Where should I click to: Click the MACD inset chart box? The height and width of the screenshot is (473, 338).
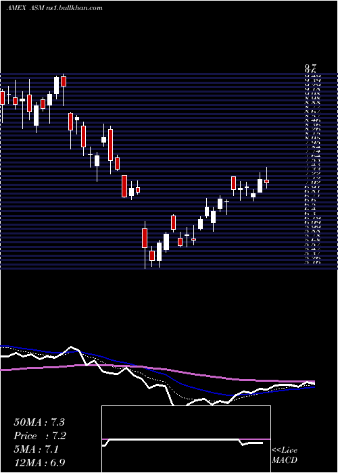(x=186, y=439)
